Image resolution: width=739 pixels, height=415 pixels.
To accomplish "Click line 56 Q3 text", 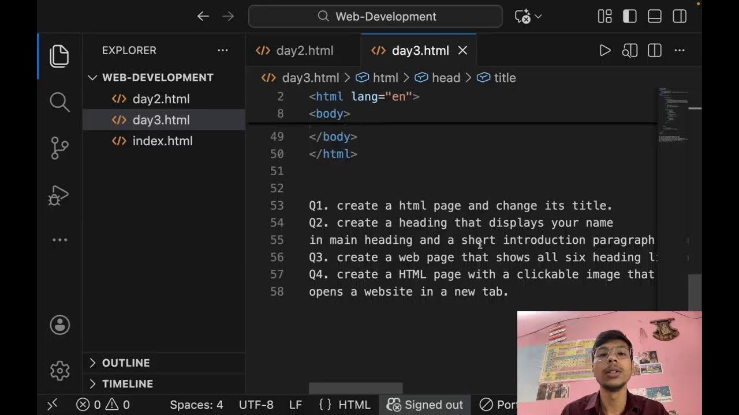I will click(x=483, y=258).
